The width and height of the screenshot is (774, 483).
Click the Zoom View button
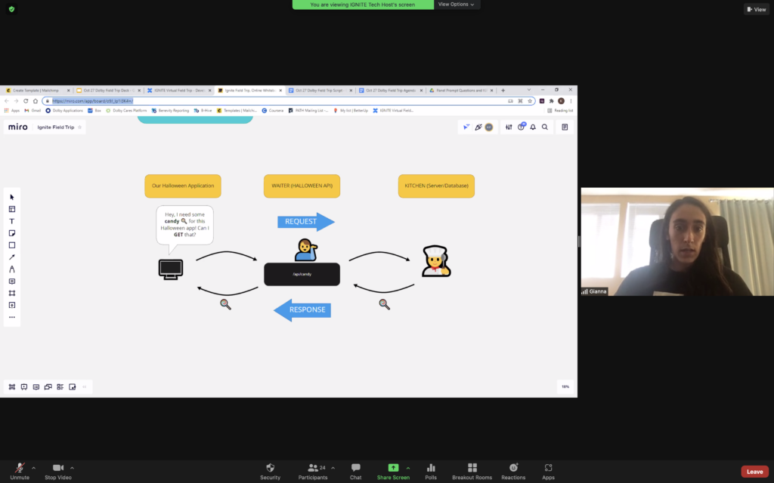point(756,9)
